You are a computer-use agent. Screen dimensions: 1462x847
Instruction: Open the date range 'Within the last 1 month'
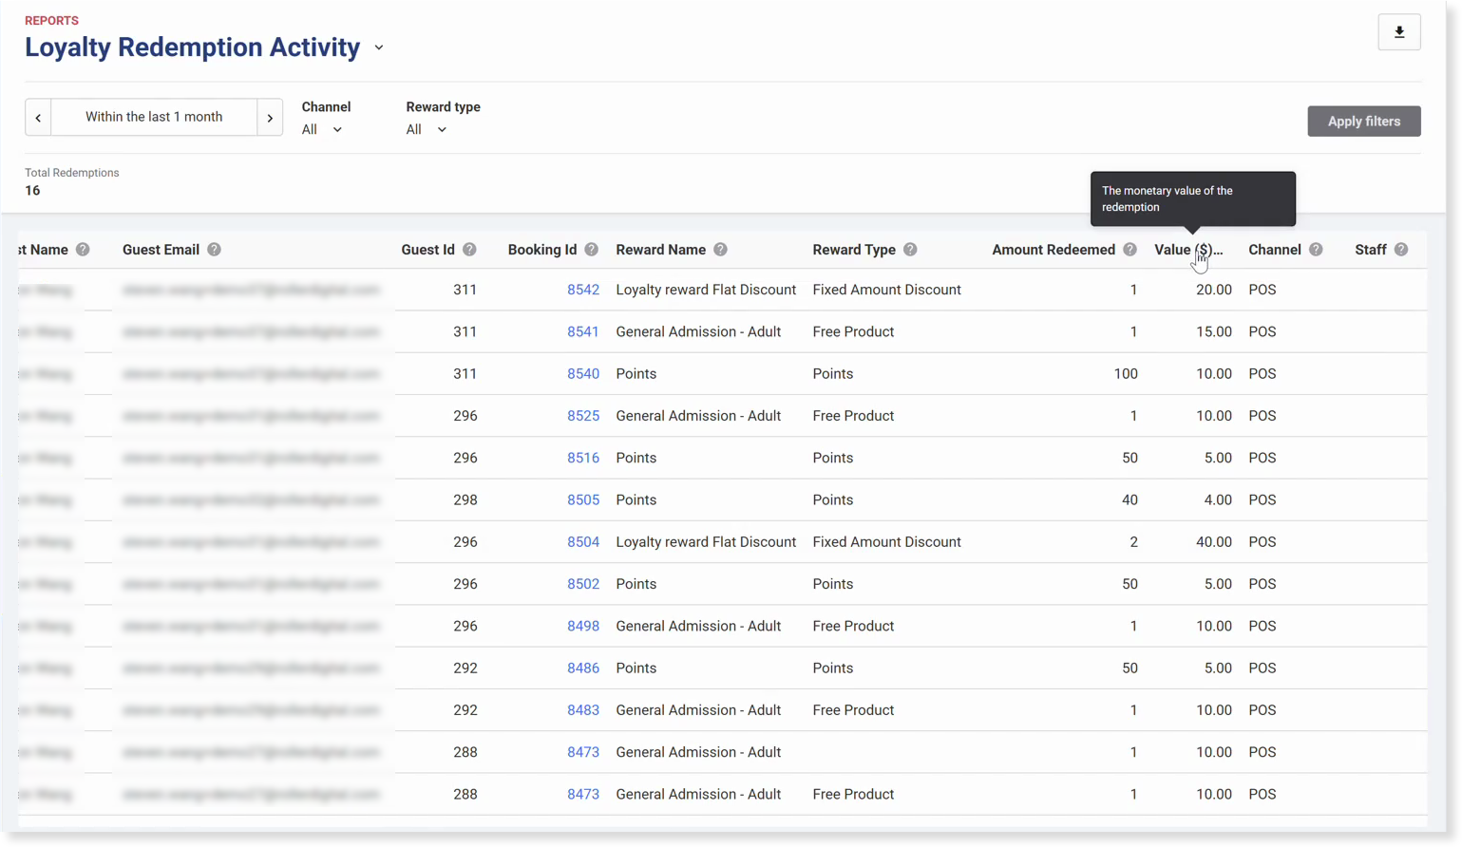click(154, 117)
